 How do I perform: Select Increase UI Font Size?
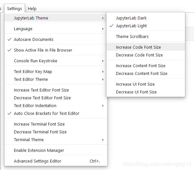pyautogui.click(x=146, y=84)
